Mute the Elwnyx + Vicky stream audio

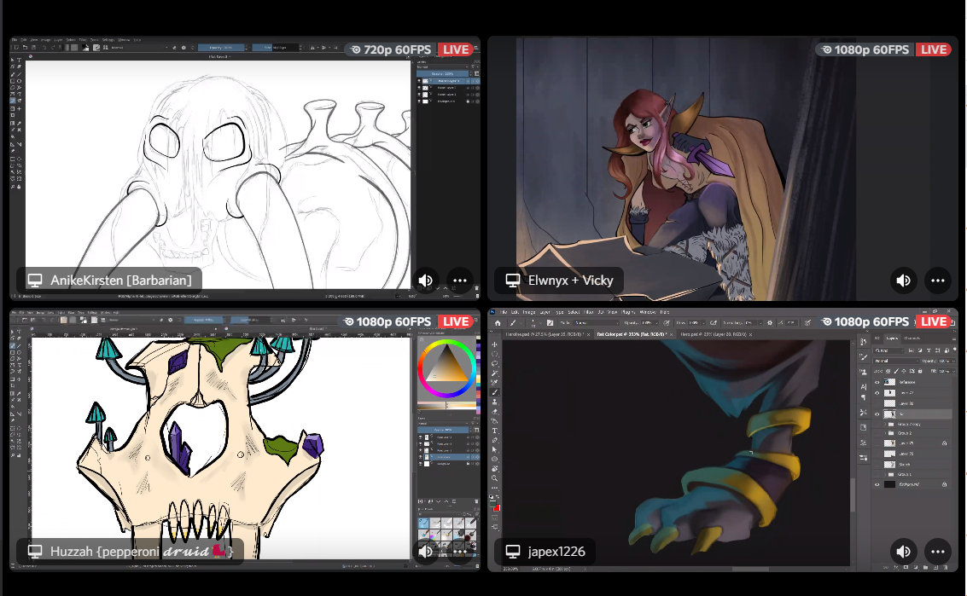click(x=904, y=280)
